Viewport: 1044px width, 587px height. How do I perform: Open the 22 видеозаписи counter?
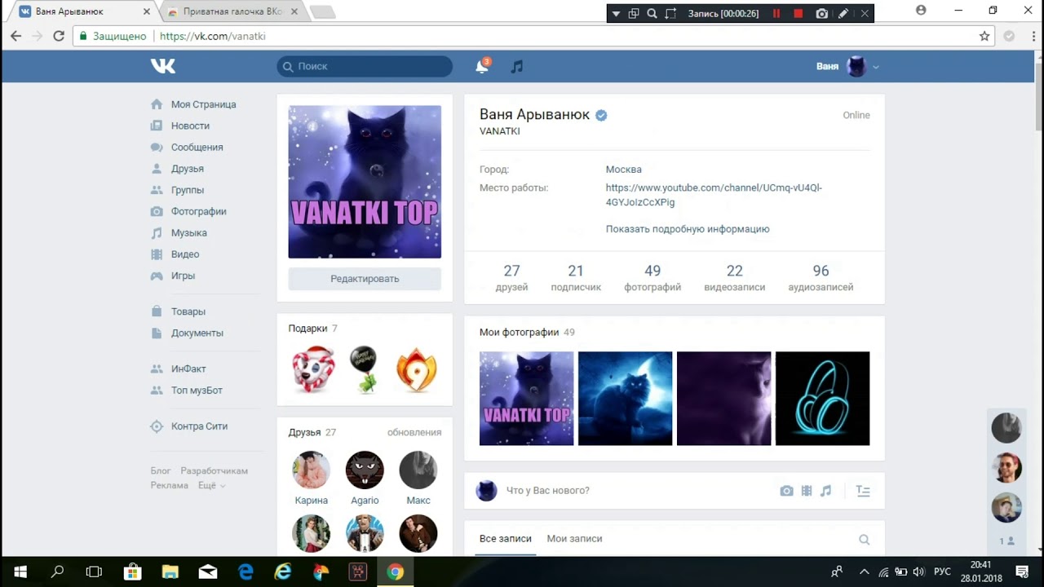[x=734, y=277]
